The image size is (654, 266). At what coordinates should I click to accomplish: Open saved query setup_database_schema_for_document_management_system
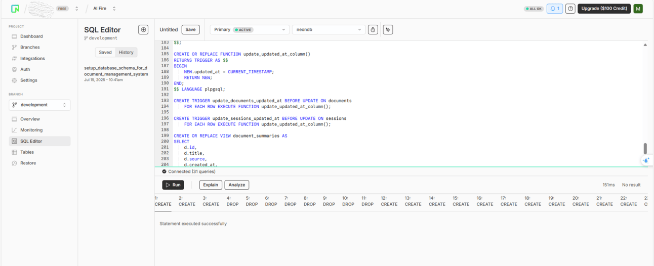[116, 73]
